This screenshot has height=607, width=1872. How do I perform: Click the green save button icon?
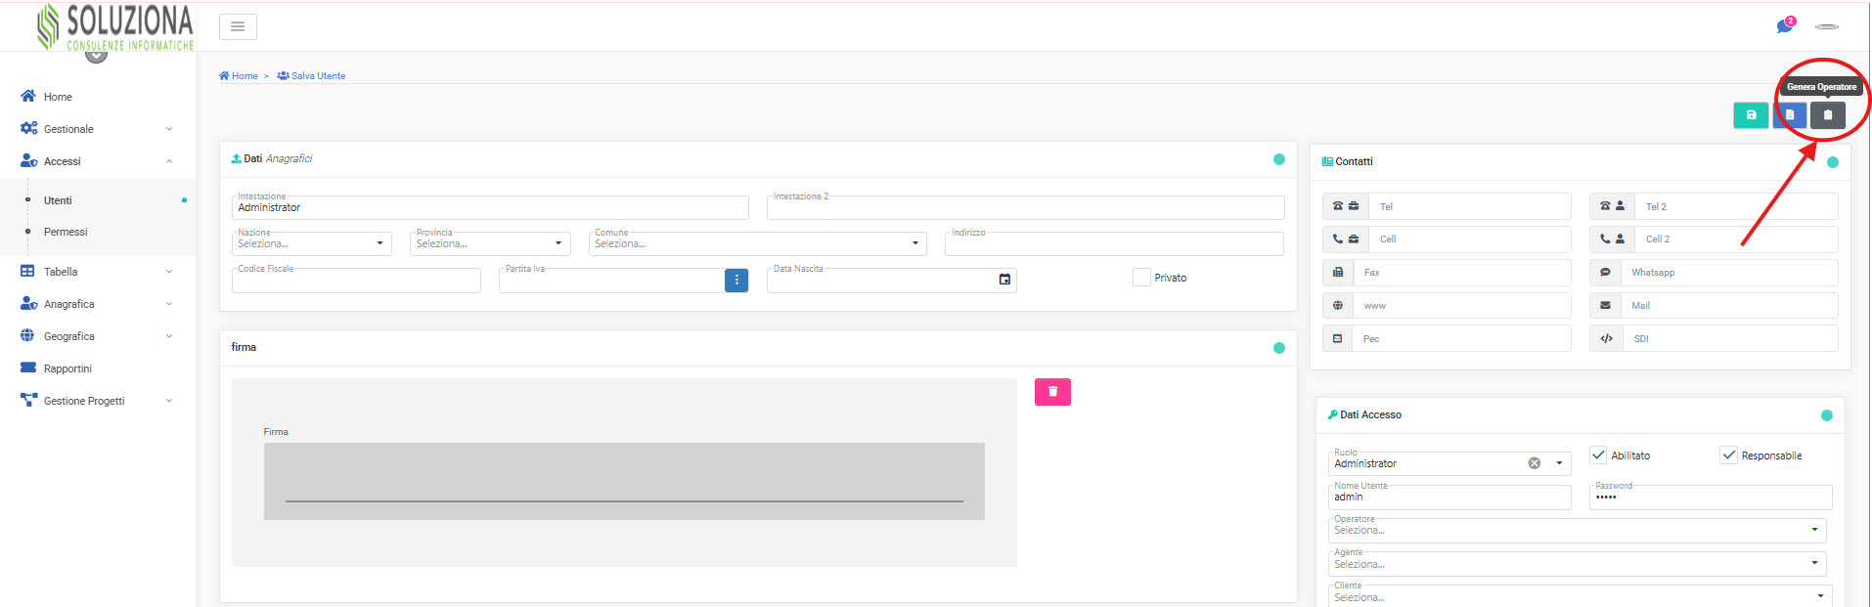1750,115
